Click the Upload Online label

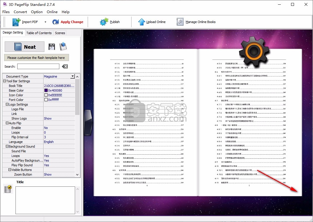[156, 22]
